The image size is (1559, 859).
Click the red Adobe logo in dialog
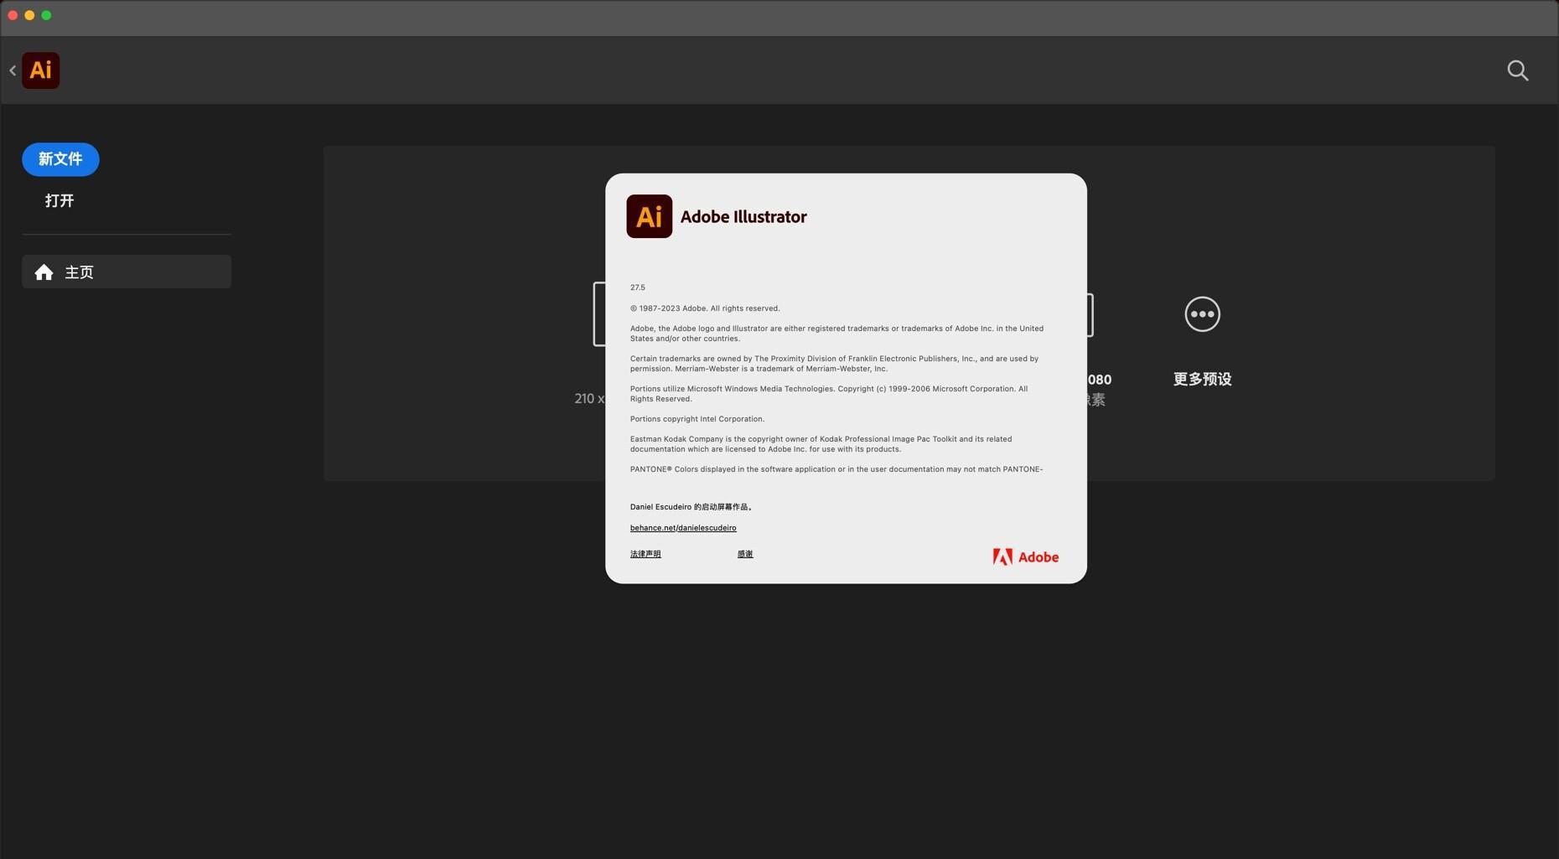[x=1025, y=557]
